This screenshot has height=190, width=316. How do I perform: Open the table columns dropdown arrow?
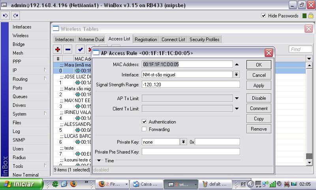click(309, 59)
